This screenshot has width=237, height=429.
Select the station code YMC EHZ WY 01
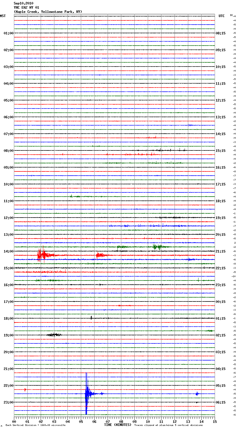point(26,8)
